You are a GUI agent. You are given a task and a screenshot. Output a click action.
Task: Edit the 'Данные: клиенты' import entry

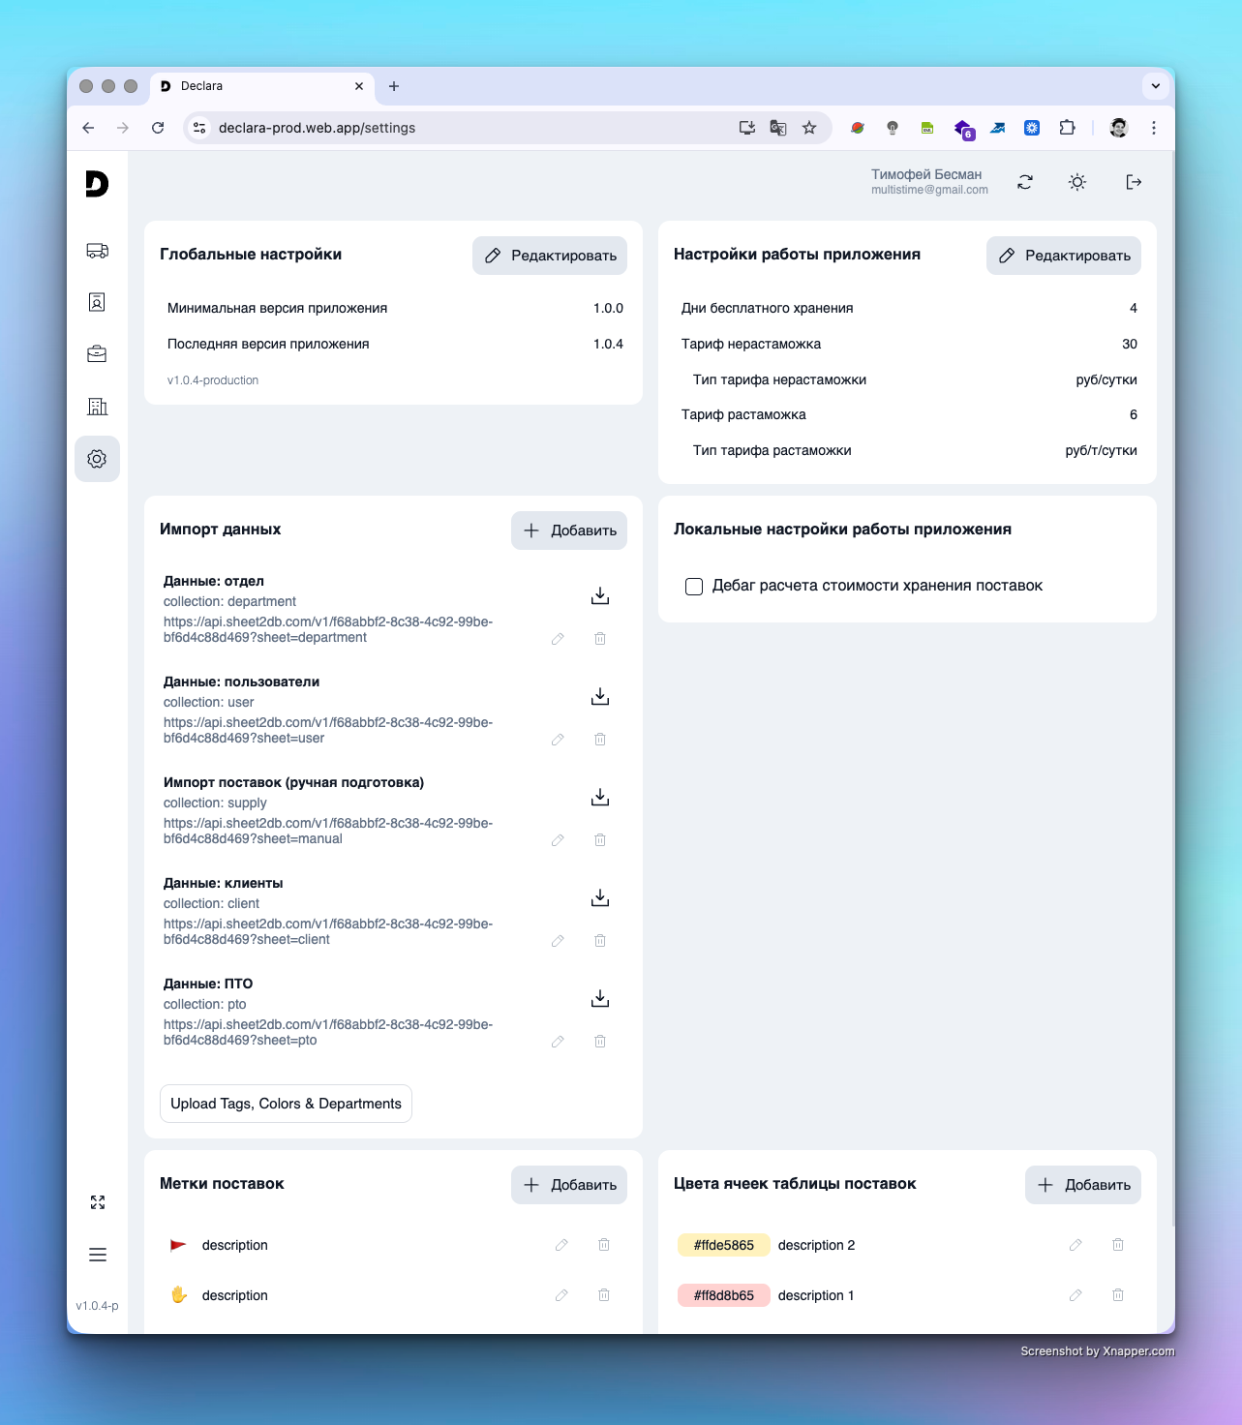pos(558,941)
